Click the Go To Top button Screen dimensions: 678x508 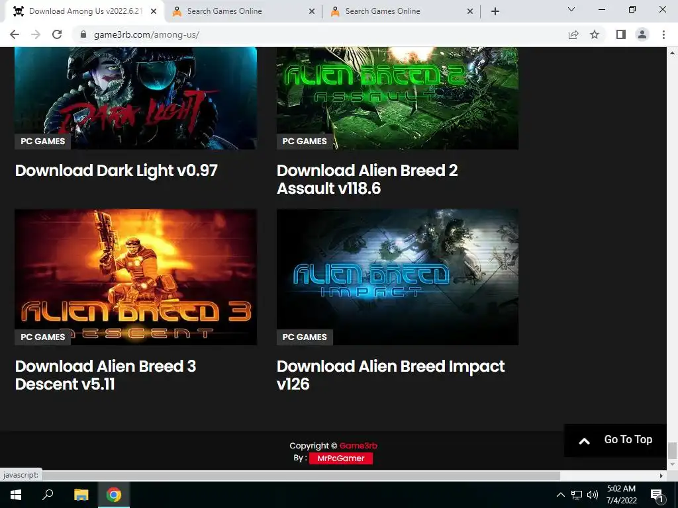click(x=615, y=440)
